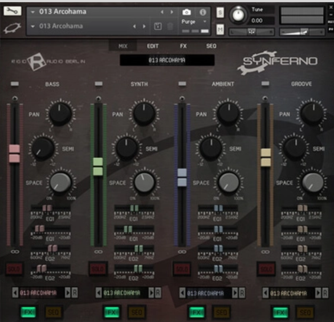Open the snapshot name dropdown arrow
334x322 pixels.
tap(32, 27)
